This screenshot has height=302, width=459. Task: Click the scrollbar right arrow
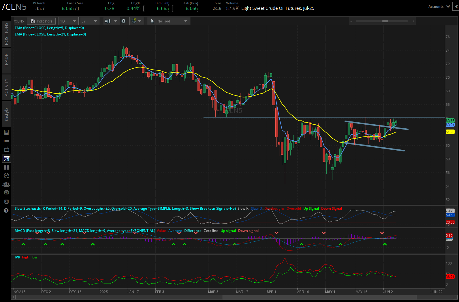click(x=456, y=297)
